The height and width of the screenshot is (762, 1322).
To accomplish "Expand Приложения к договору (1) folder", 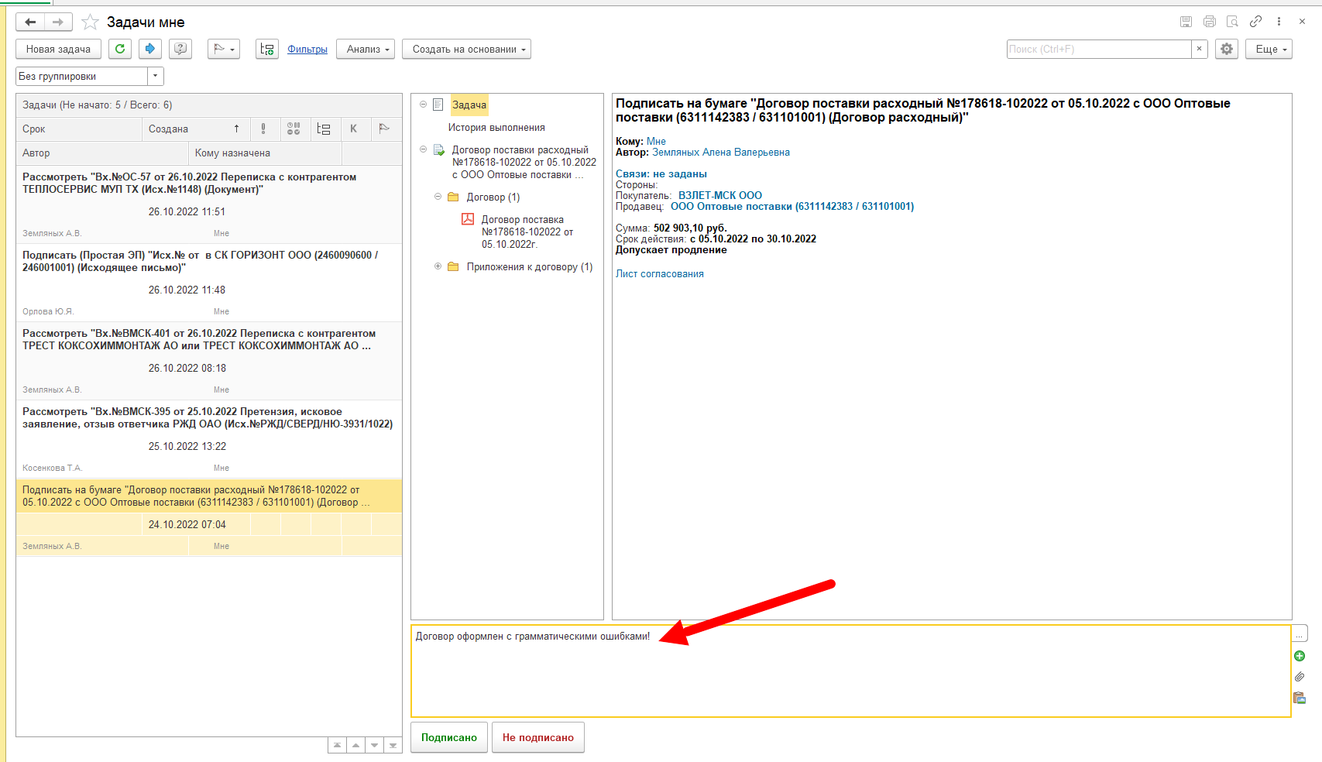I will [x=438, y=266].
